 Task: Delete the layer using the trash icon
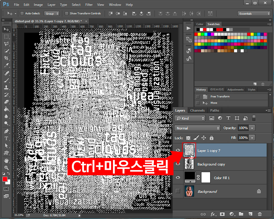pyautogui.click(x=260, y=214)
